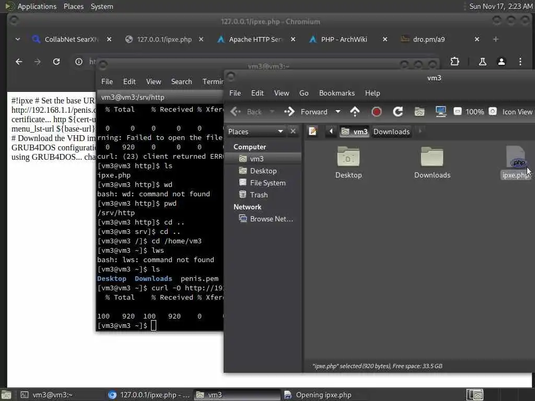
Task: Open the file manager View menu
Action: point(282,93)
